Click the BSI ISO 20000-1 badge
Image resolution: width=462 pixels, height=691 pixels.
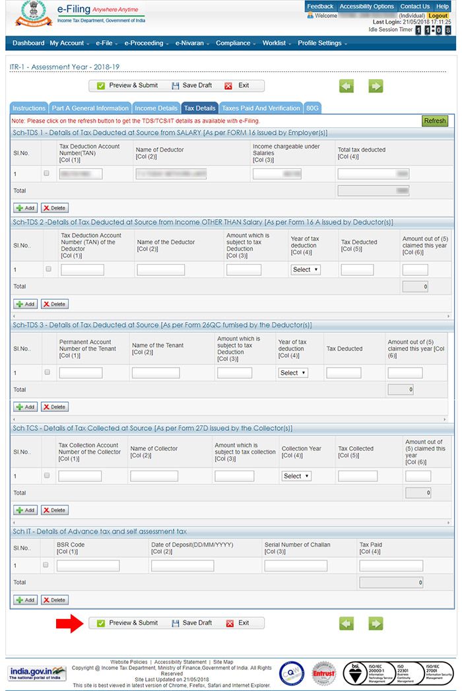[368, 673]
